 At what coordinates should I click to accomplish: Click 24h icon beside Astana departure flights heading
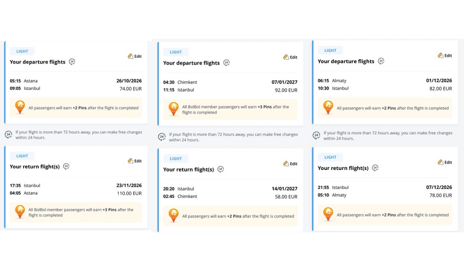click(72, 62)
